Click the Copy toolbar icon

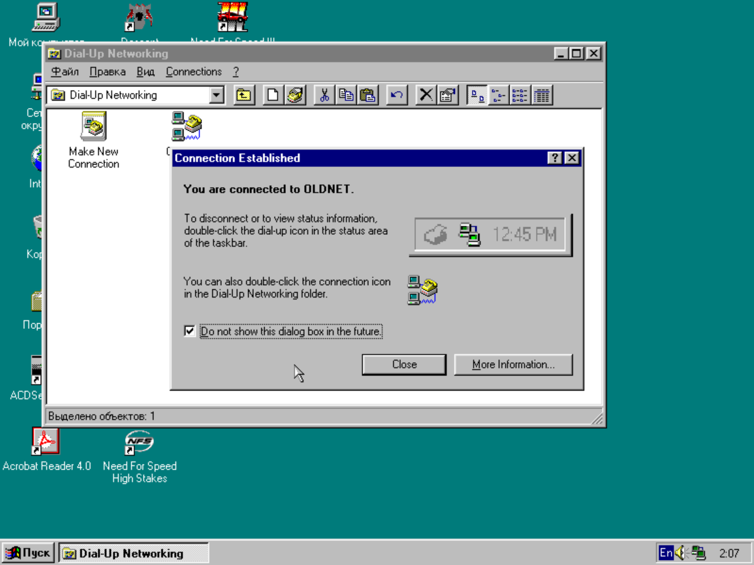346,95
